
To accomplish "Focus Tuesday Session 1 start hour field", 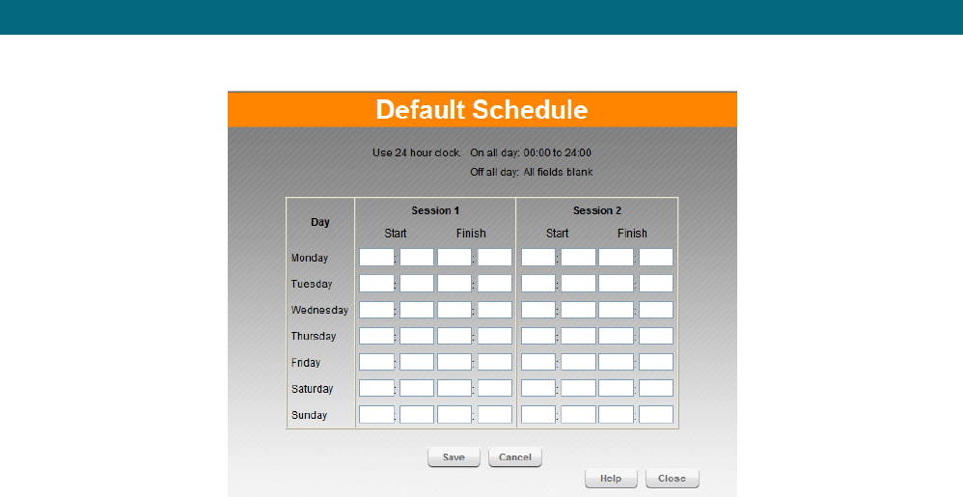I will [376, 283].
